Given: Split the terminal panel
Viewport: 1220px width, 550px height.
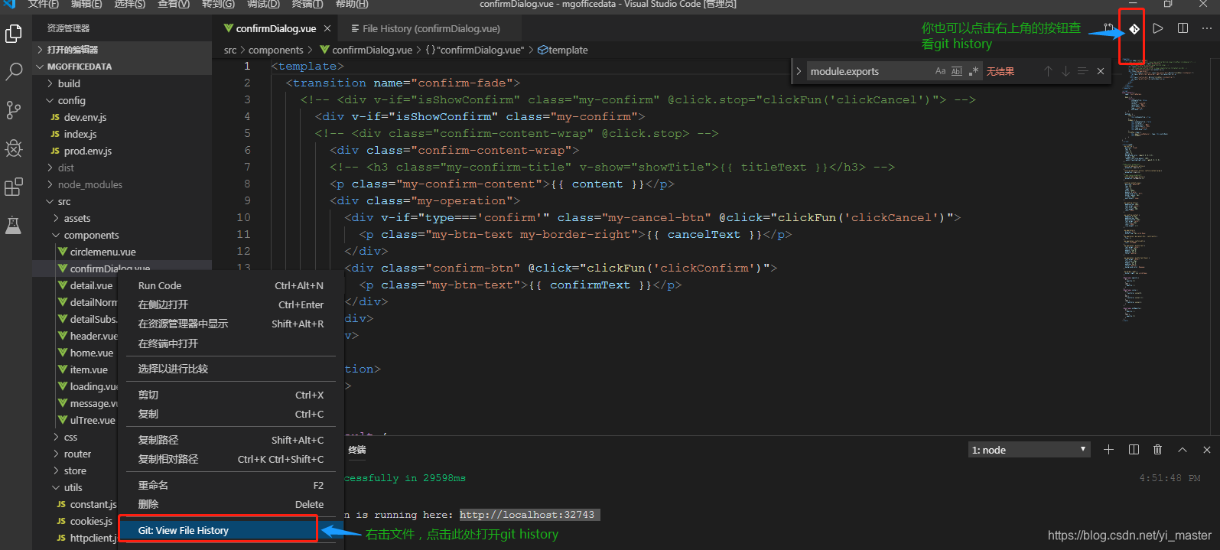Looking at the screenshot, I should click(1134, 450).
